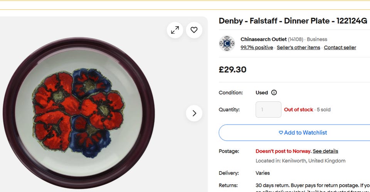This screenshot has height=192, width=370.
Task: Browse Seller's other items
Action: [x=298, y=47]
